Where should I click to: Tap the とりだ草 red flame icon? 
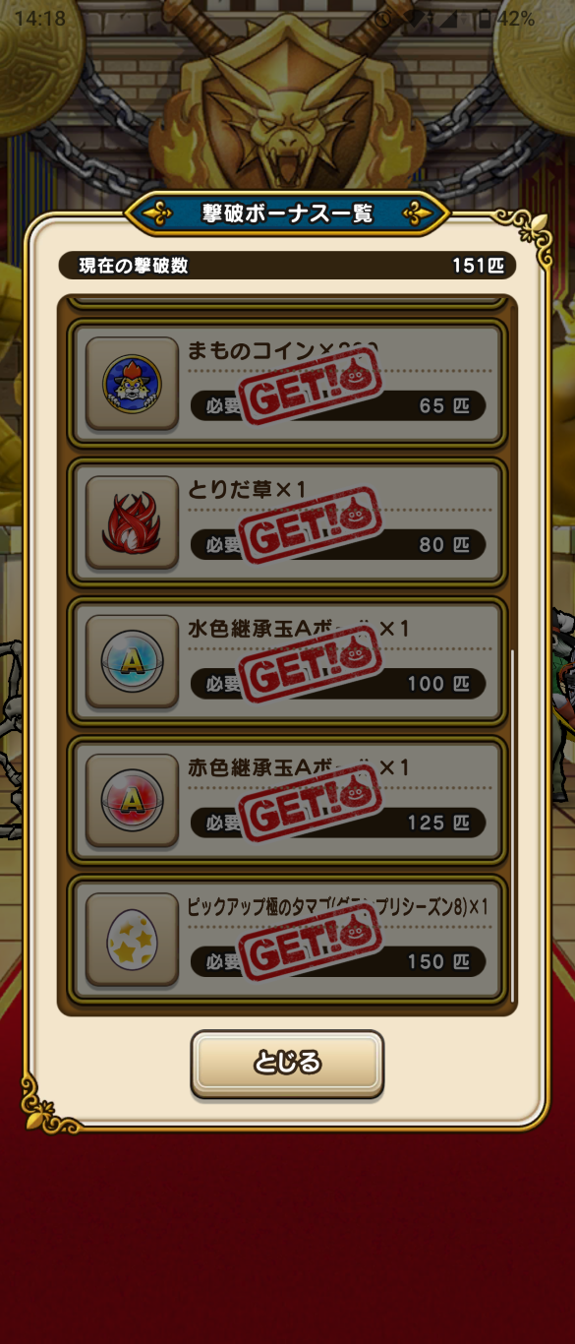coord(132,522)
